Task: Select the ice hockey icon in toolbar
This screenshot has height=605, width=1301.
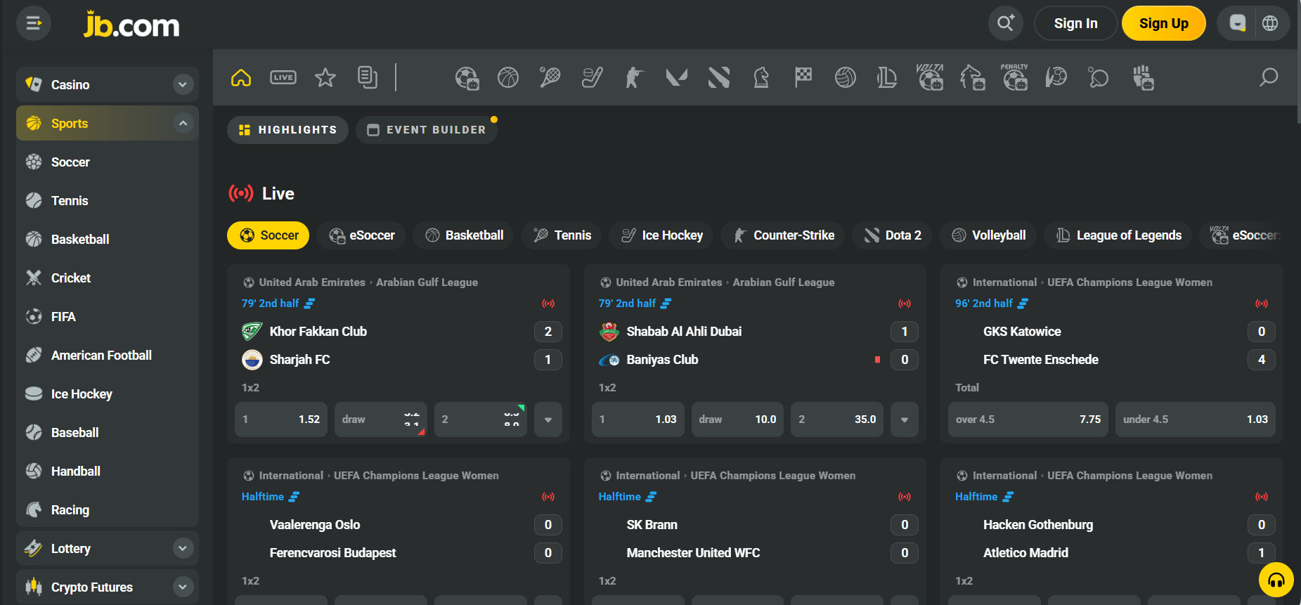Action: (x=593, y=77)
